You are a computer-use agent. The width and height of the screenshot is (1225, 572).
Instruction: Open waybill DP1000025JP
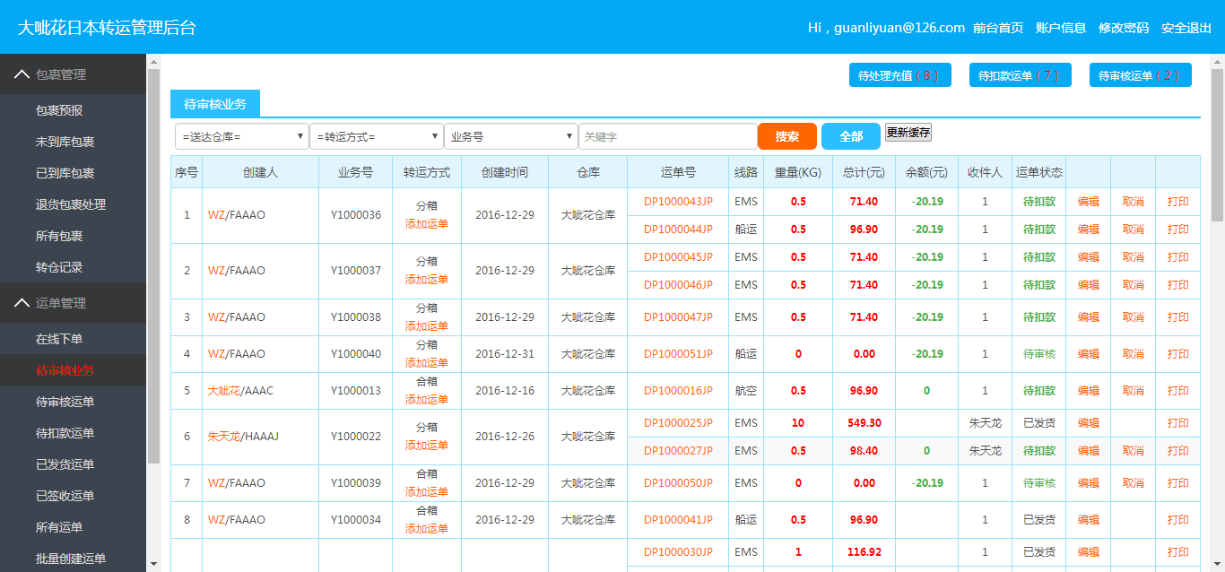pyautogui.click(x=678, y=423)
